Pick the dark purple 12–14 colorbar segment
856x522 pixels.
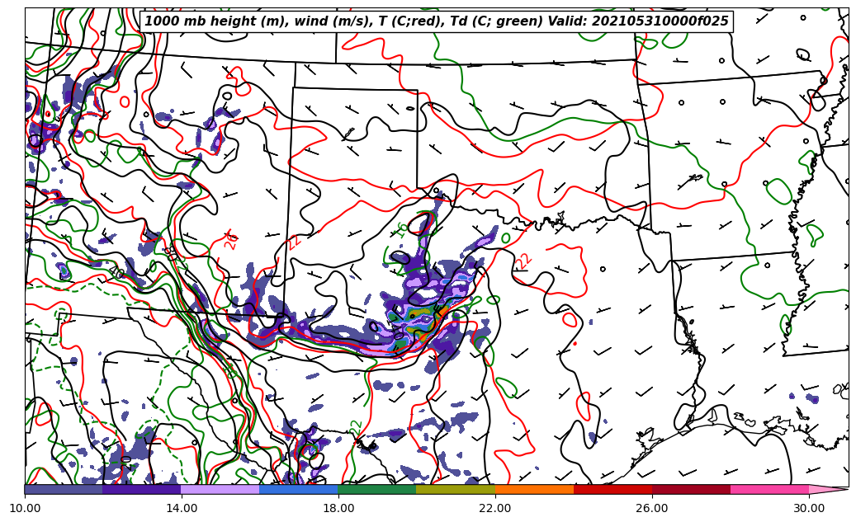coord(142,489)
